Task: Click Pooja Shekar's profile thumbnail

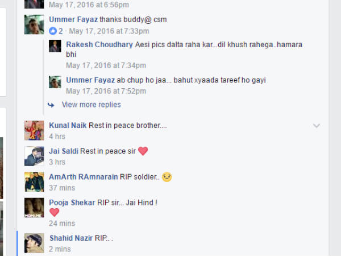Action: click(x=34, y=208)
